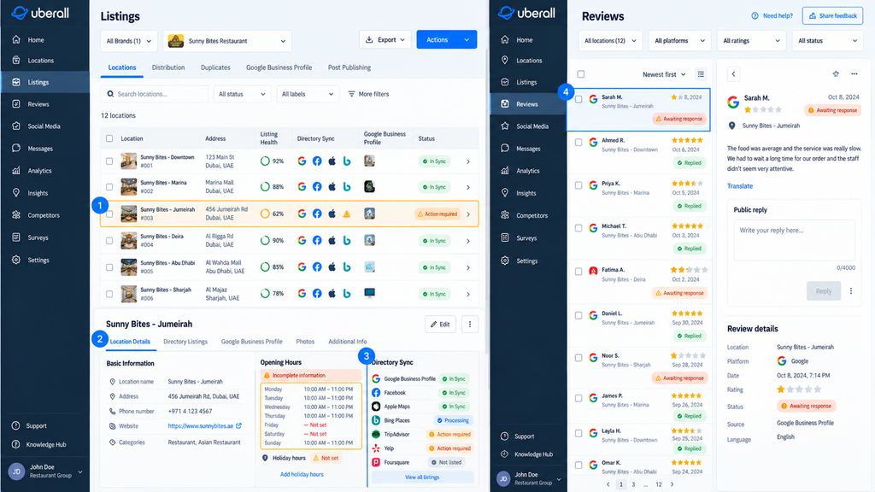Click the 78% listing health ring for Sharjah

coord(265,294)
